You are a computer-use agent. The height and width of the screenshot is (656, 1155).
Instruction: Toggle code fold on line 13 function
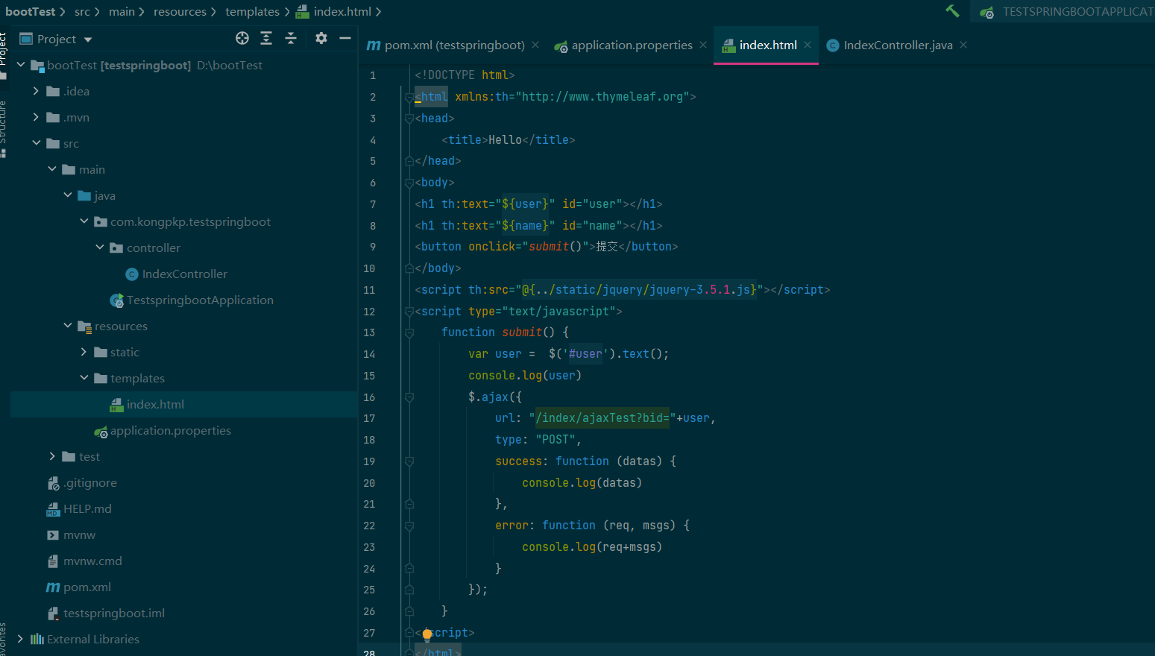coord(409,333)
